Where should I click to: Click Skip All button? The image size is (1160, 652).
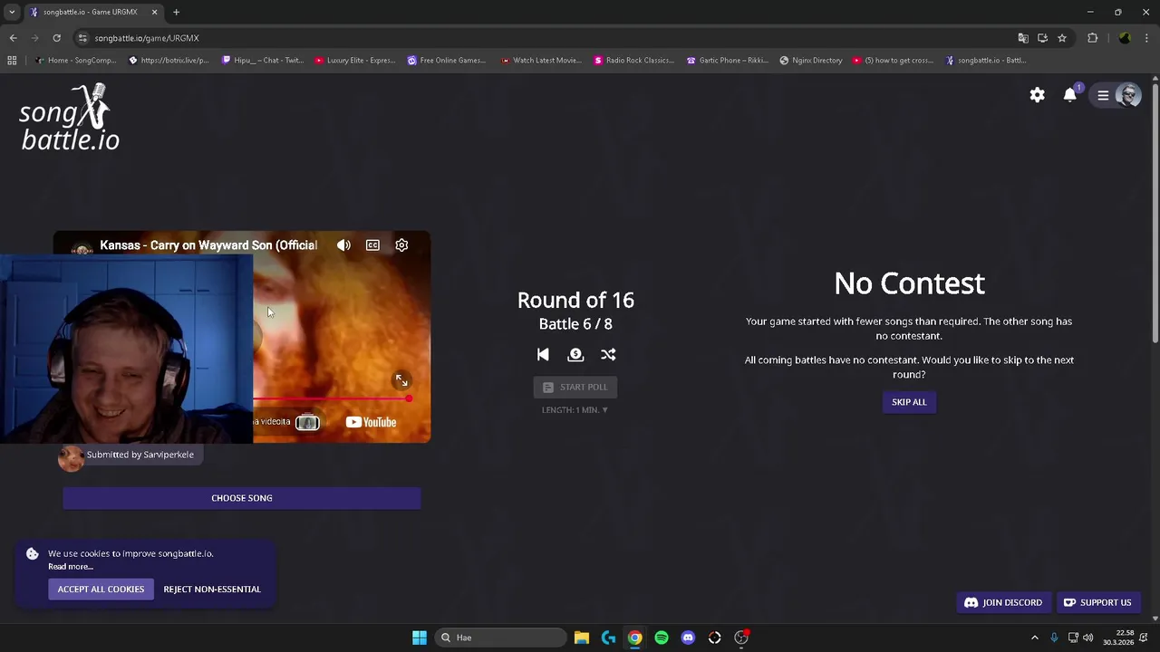click(x=909, y=402)
